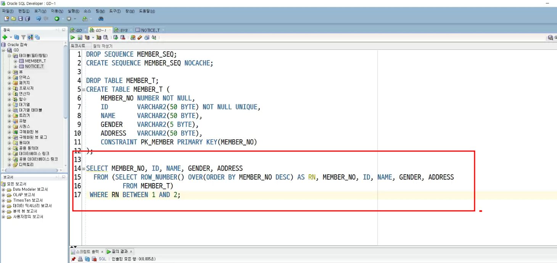Screen dimensions: 557x263
Task: Open SQL History icon
Action: [x=146, y=37]
